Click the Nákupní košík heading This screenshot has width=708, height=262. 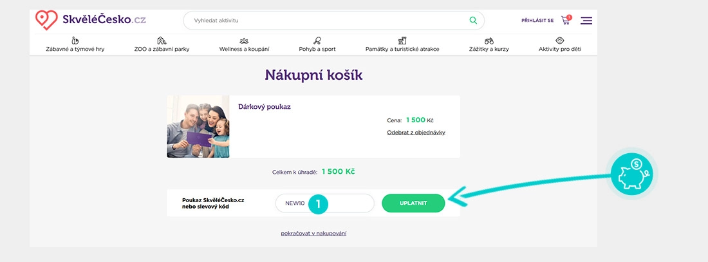tap(314, 75)
